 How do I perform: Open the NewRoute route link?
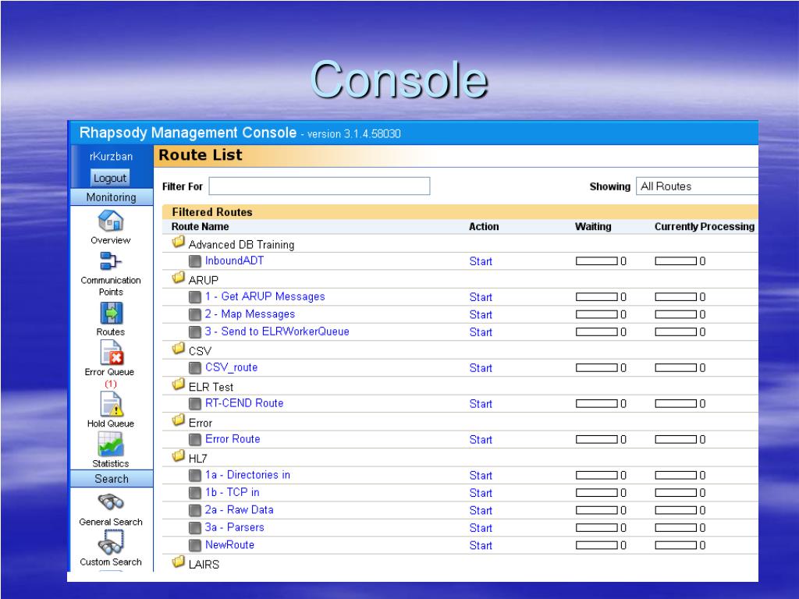[x=229, y=545]
